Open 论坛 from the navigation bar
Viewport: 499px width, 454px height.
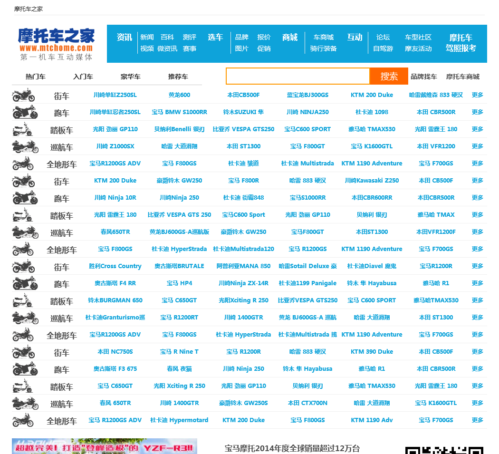[x=383, y=37]
